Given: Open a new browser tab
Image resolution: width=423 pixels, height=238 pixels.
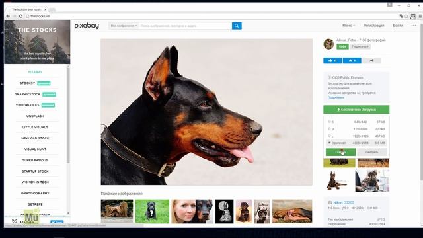Looking at the screenshot, I should [52, 10].
